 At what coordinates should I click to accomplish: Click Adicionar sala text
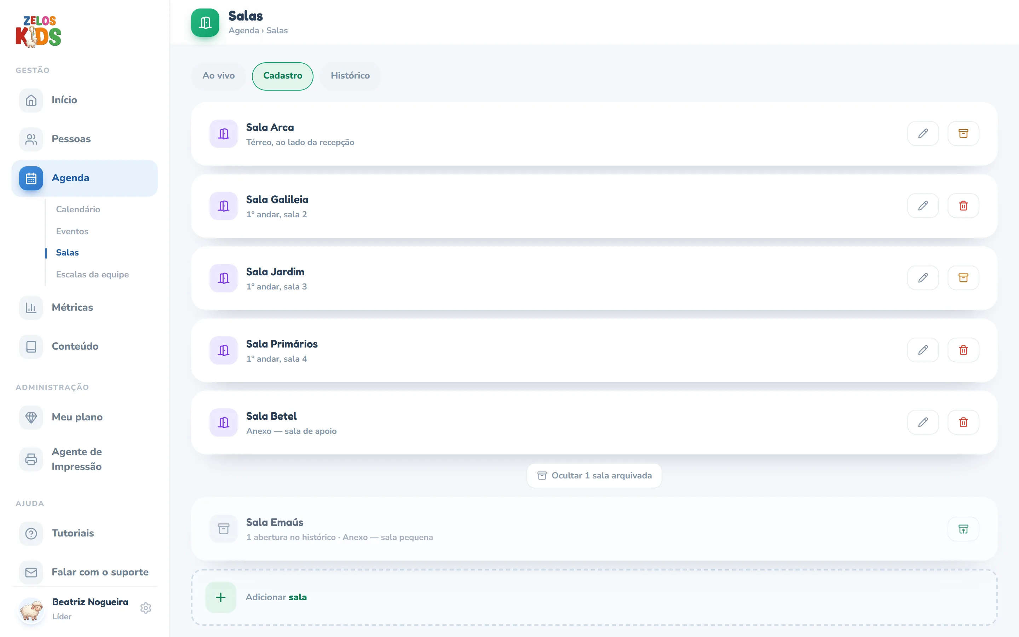pyautogui.click(x=276, y=597)
